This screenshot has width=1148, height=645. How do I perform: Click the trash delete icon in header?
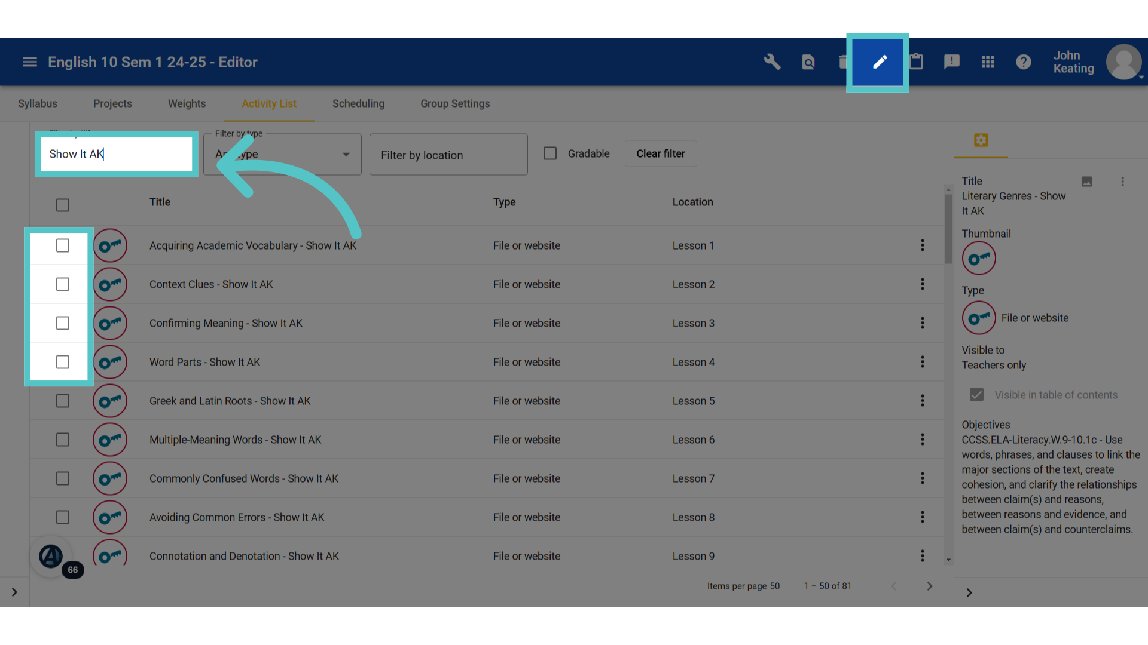pos(843,62)
